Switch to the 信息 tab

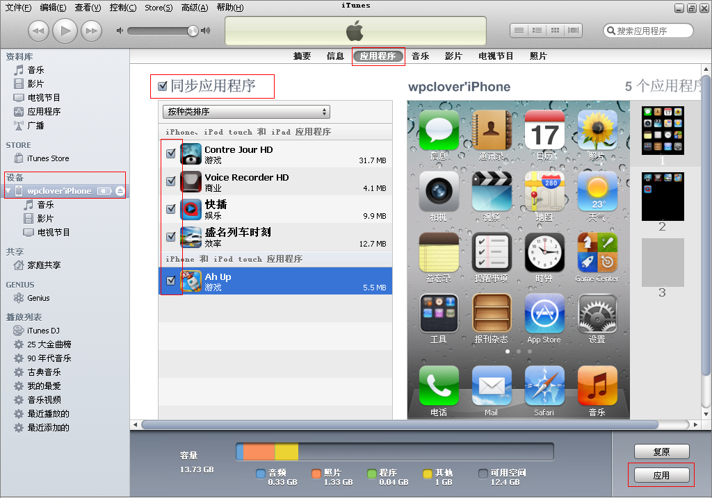(x=335, y=56)
